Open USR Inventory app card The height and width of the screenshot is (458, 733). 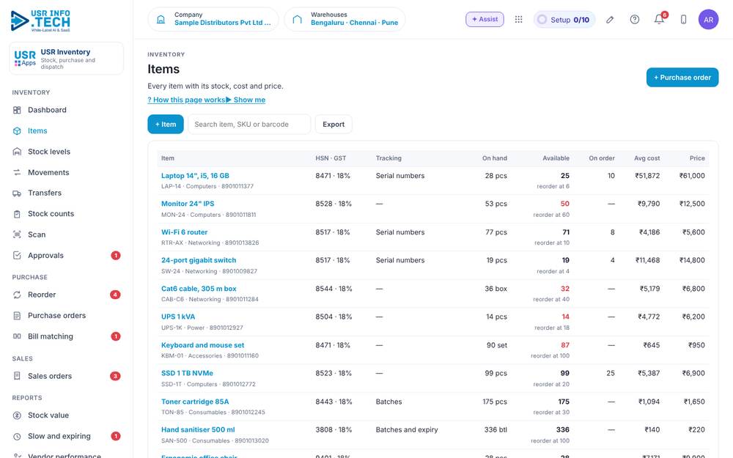click(67, 59)
